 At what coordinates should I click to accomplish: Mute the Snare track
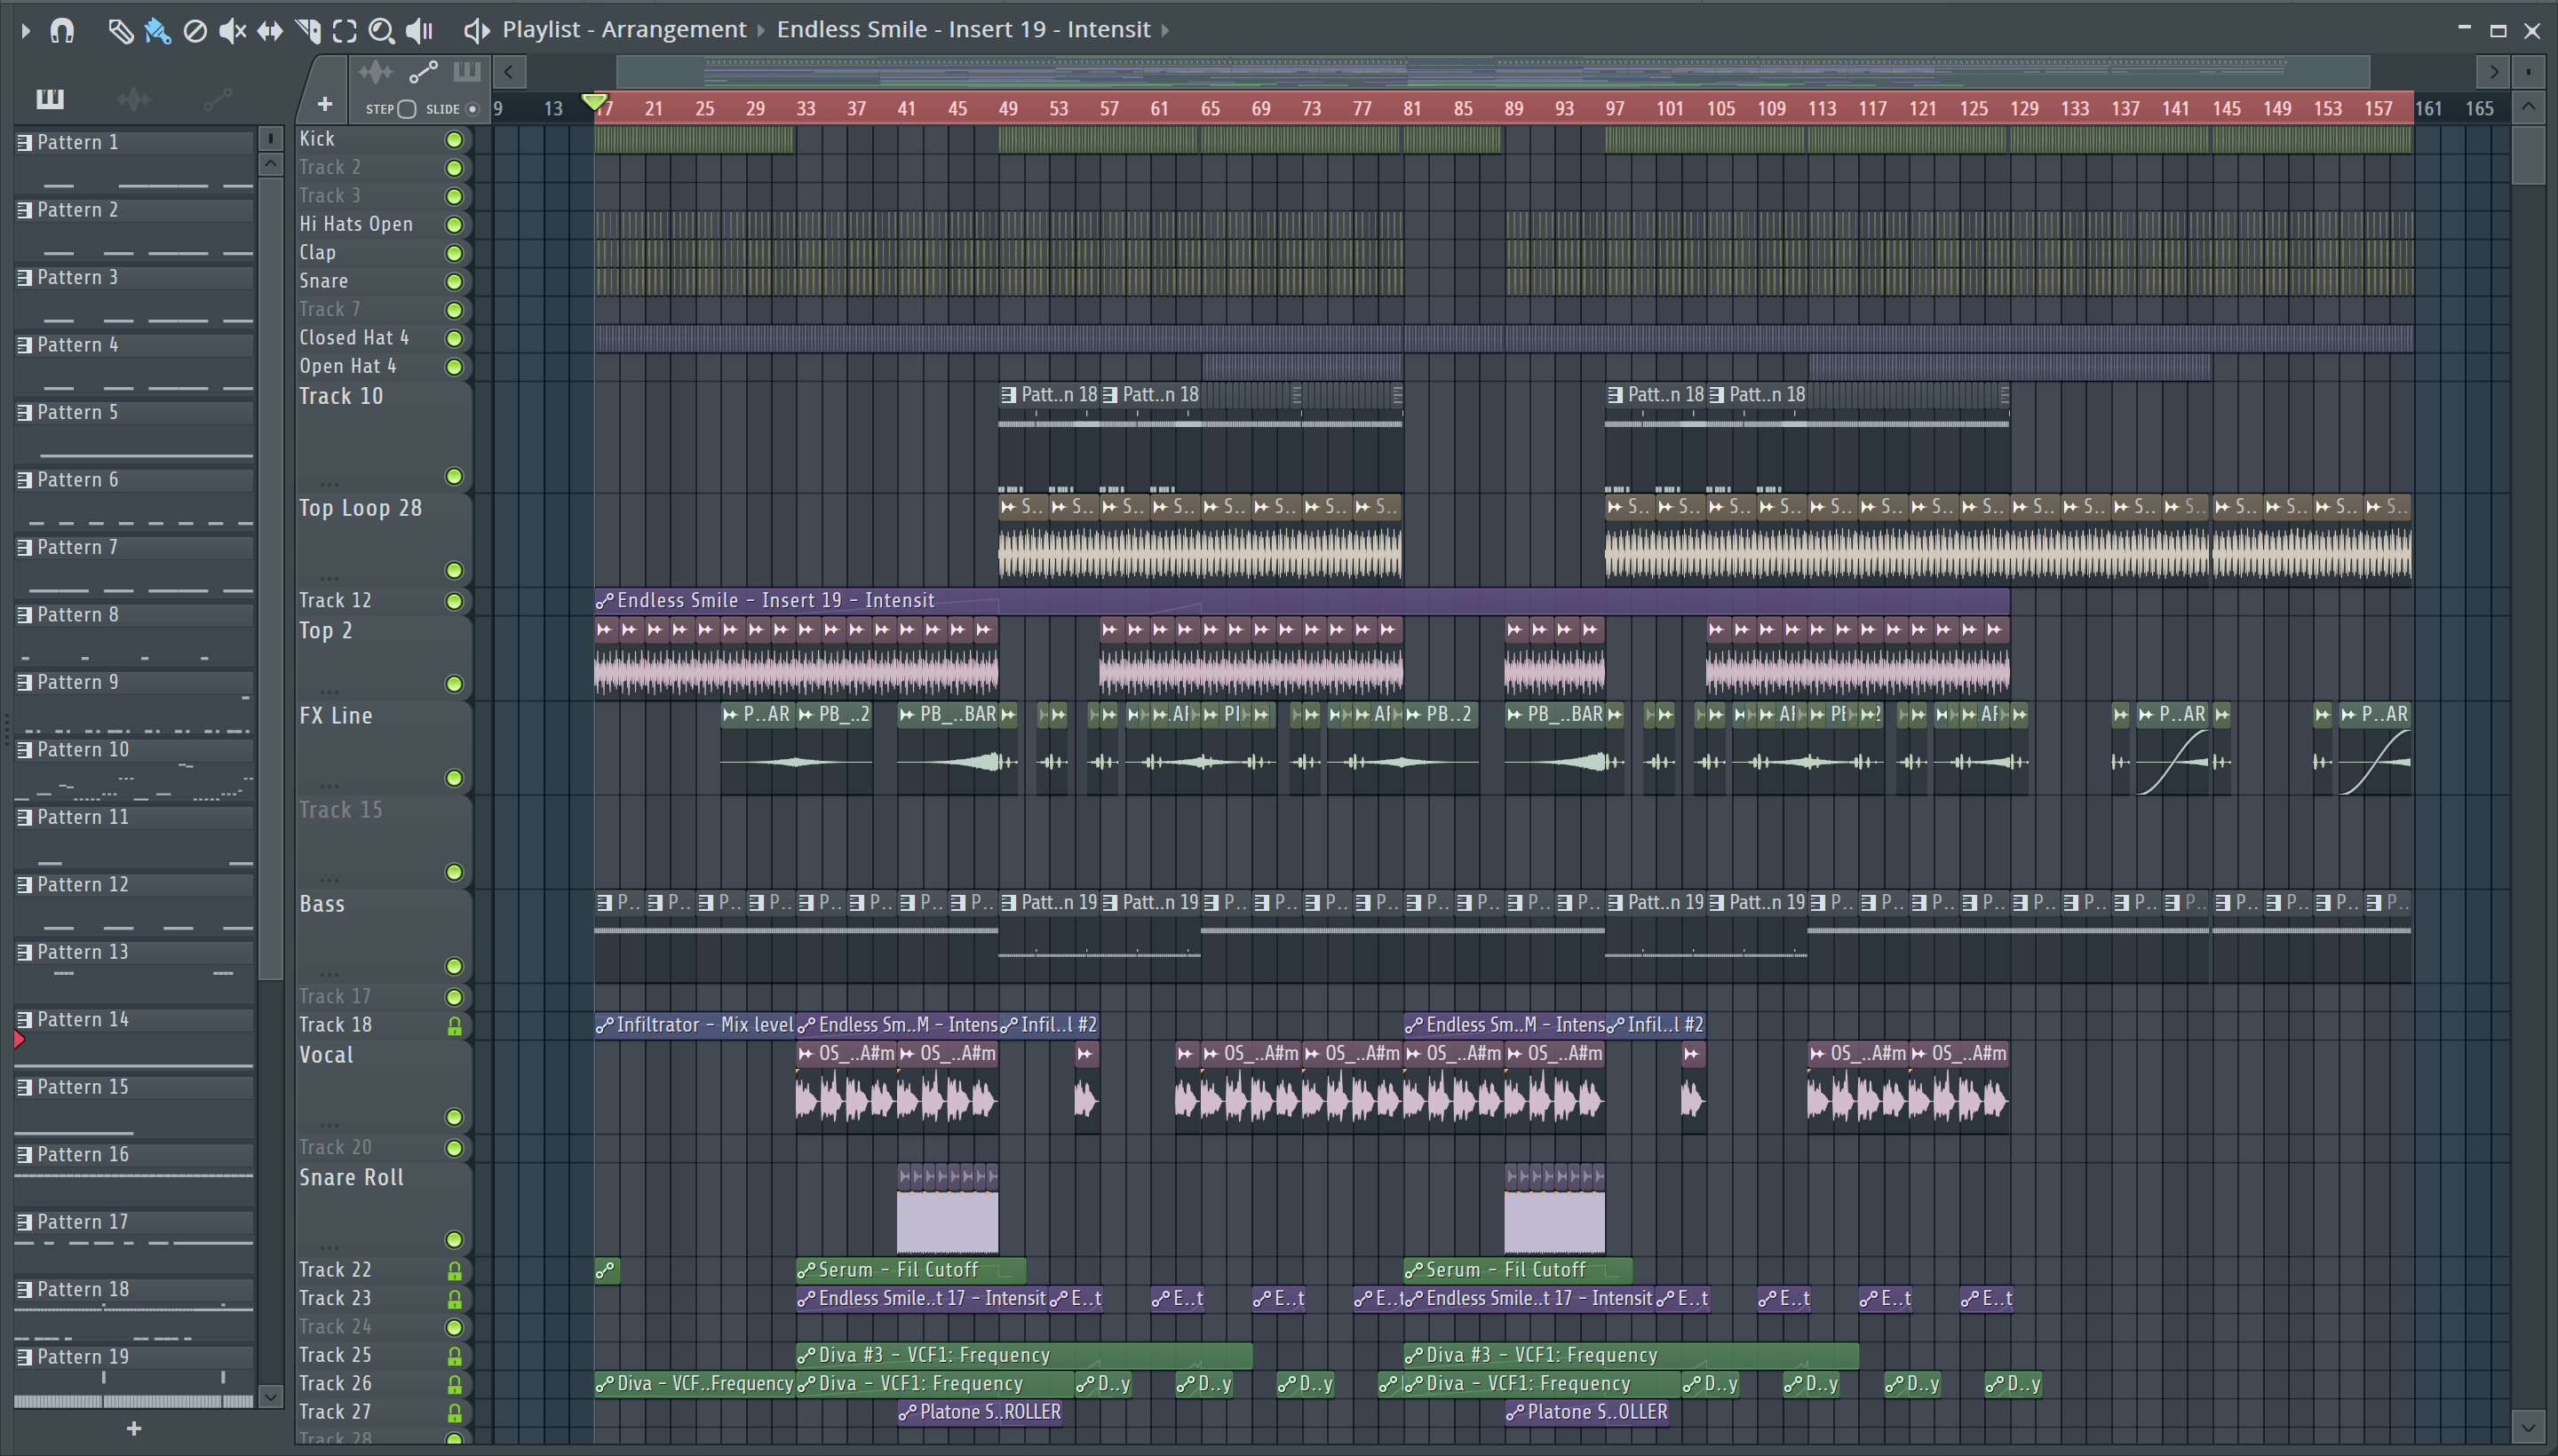(454, 282)
